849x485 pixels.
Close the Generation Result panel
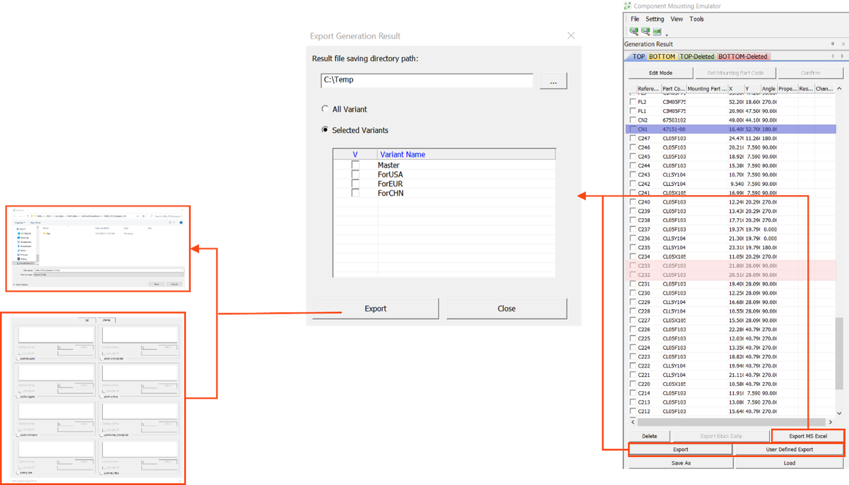point(842,45)
